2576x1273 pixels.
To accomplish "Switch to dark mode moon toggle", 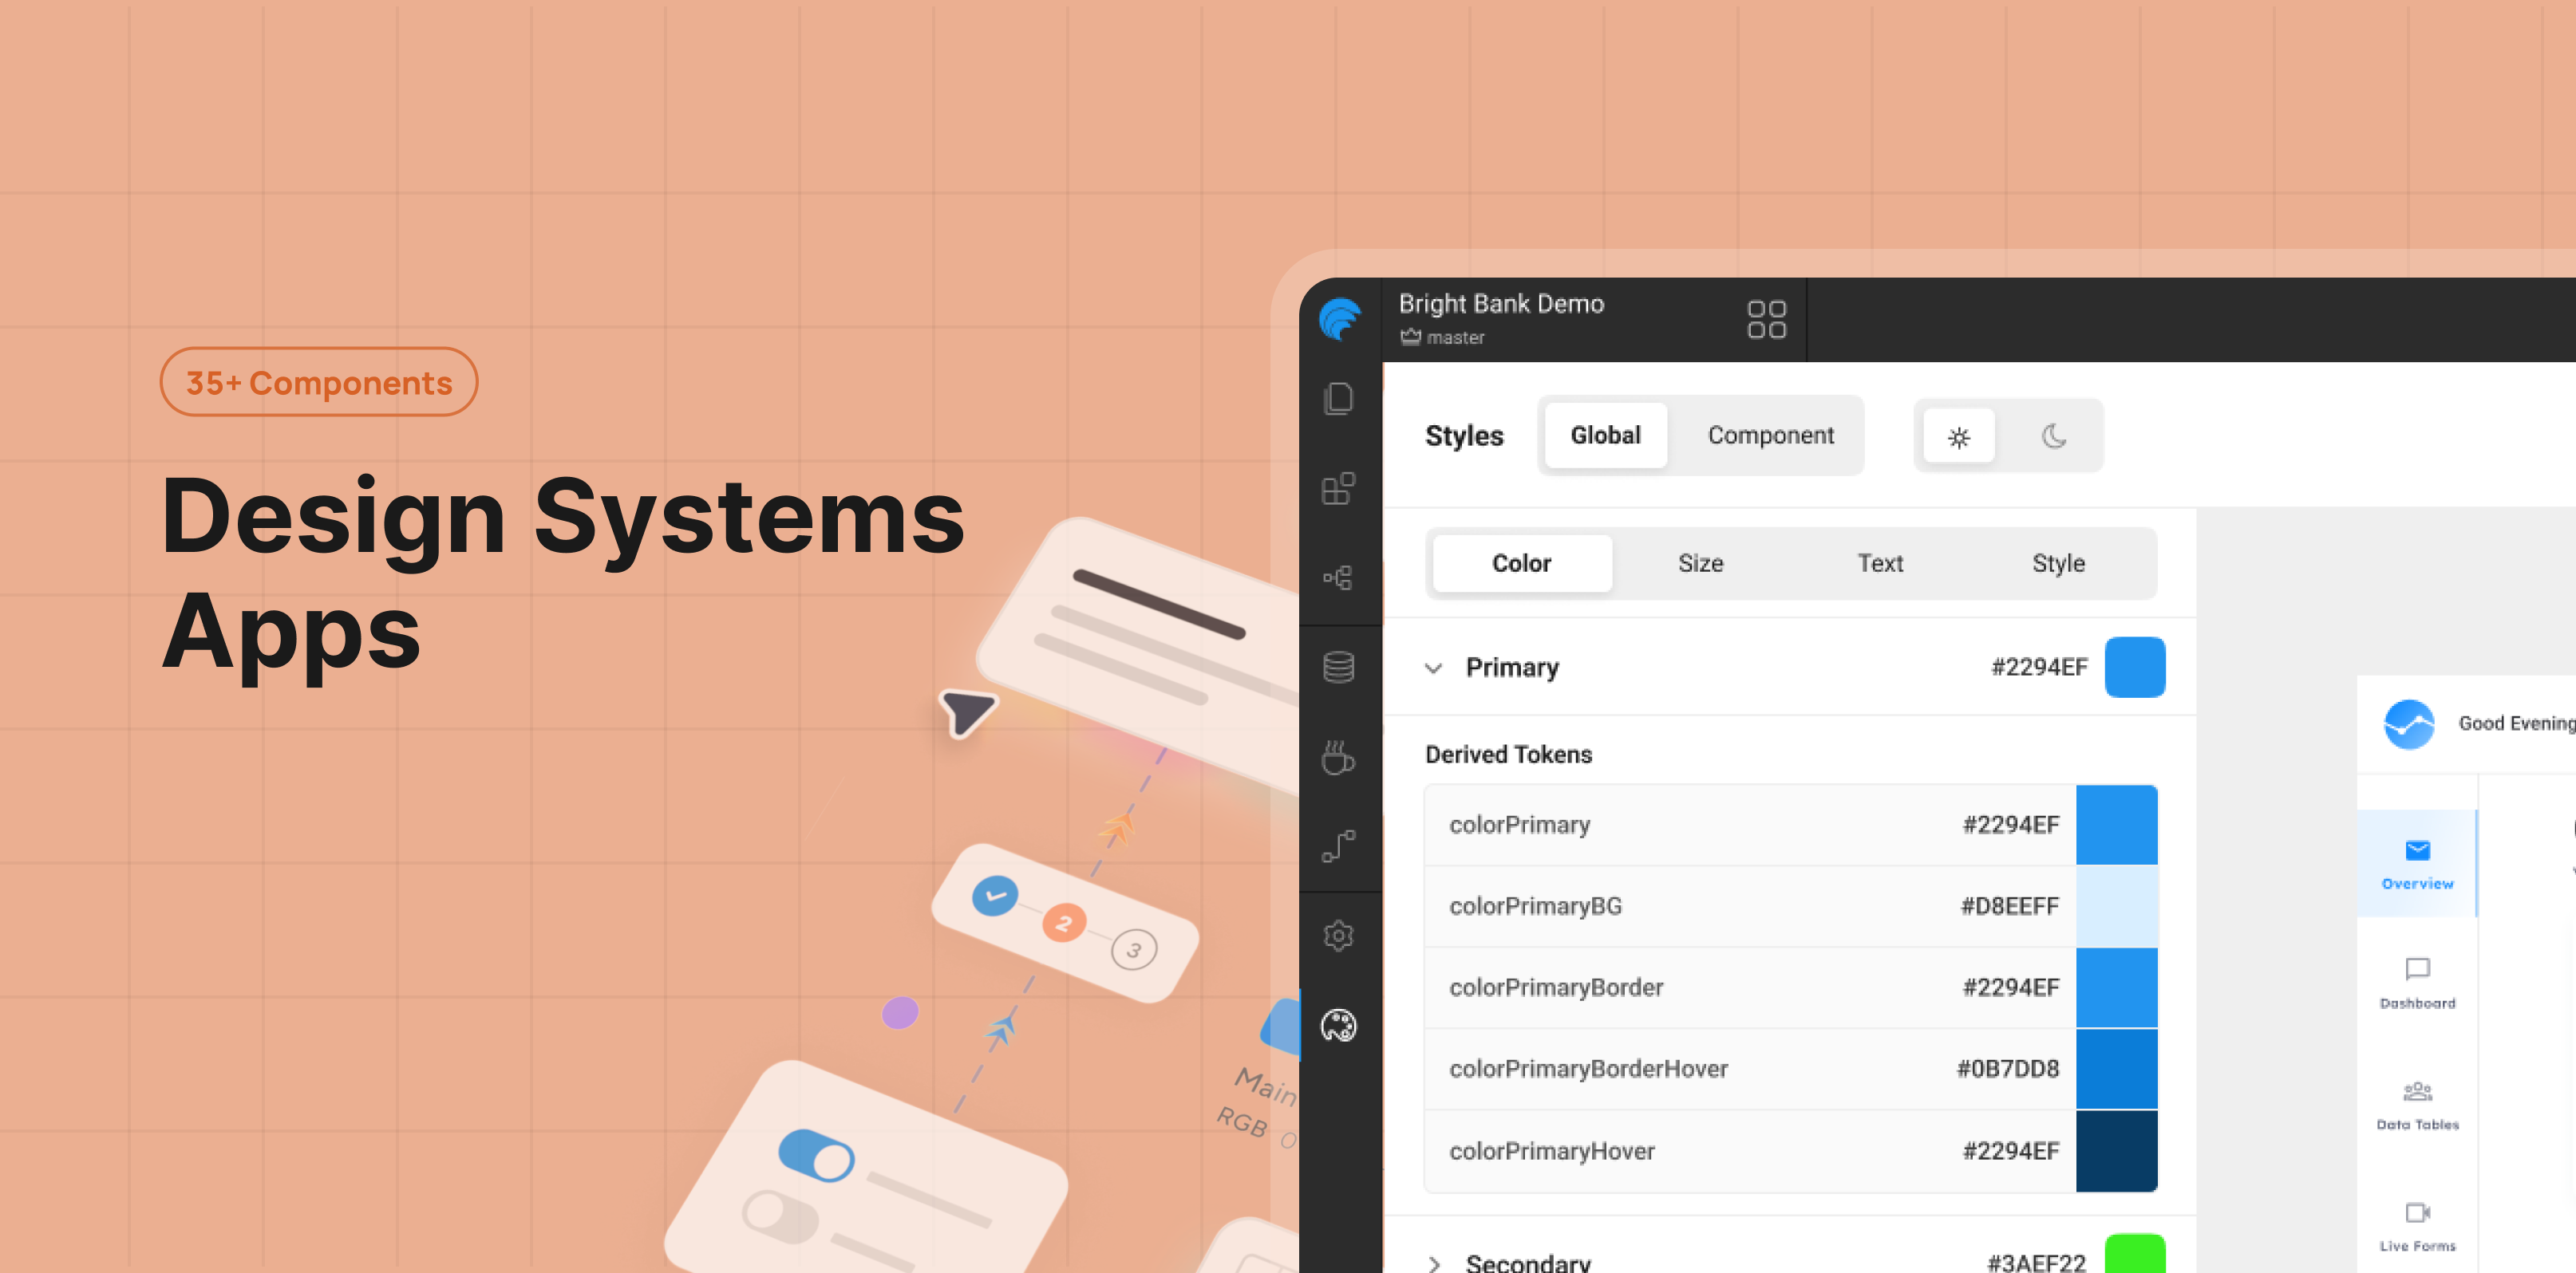I will click(x=2053, y=436).
